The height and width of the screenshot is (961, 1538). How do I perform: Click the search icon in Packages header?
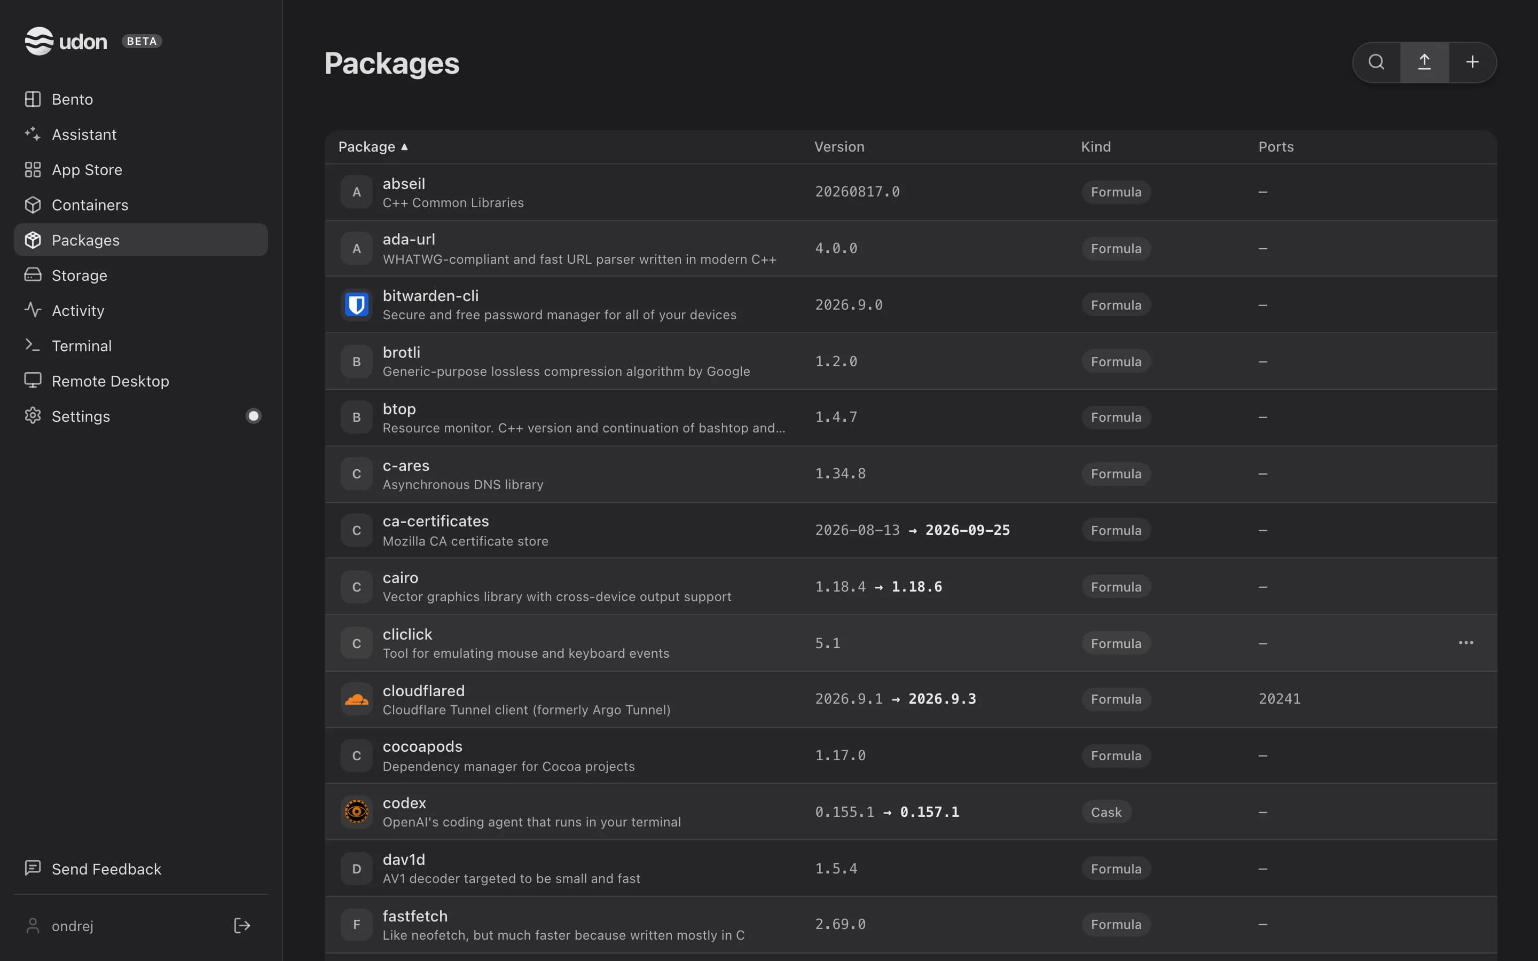pyautogui.click(x=1377, y=62)
